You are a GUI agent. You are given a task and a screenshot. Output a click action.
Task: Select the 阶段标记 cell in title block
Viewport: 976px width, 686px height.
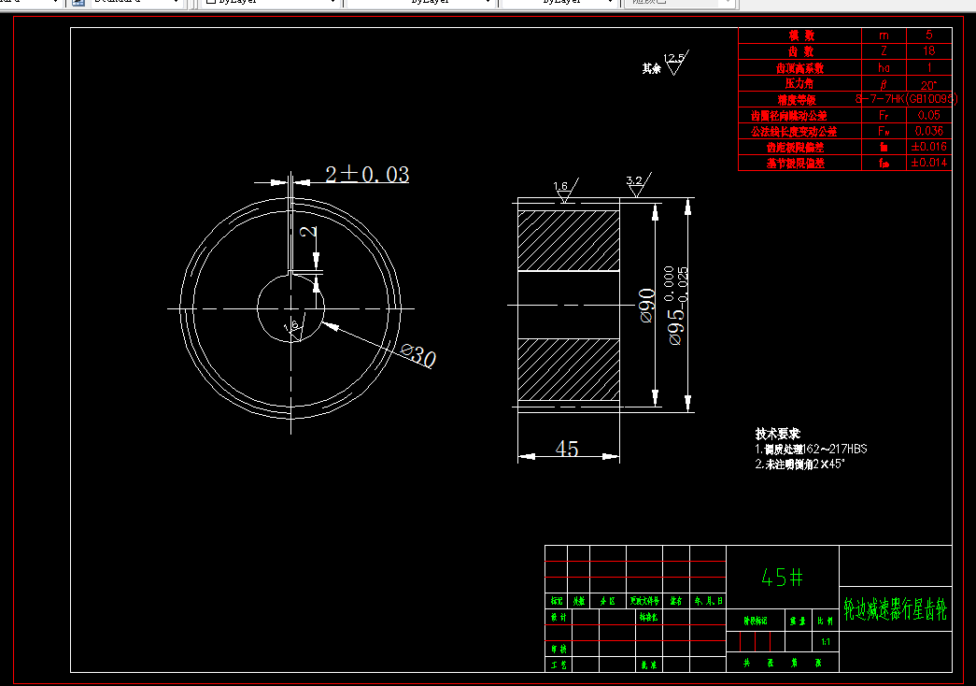[755, 622]
